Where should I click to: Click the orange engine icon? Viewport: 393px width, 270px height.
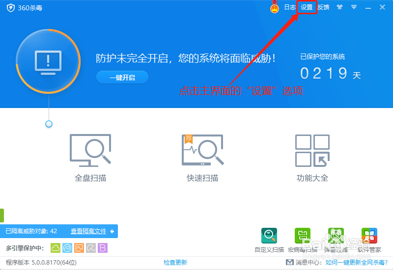tap(79, 248)
